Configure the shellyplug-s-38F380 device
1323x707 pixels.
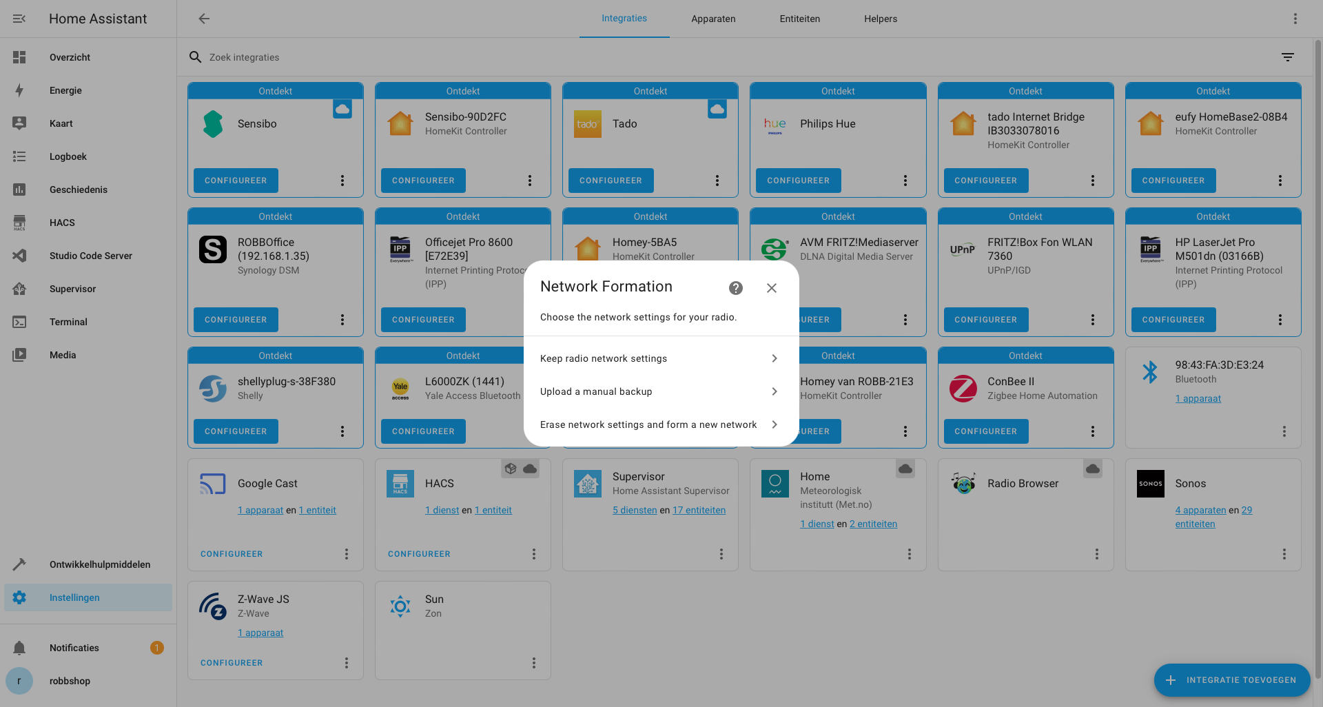pyautogui.click(x=236, y=431)
